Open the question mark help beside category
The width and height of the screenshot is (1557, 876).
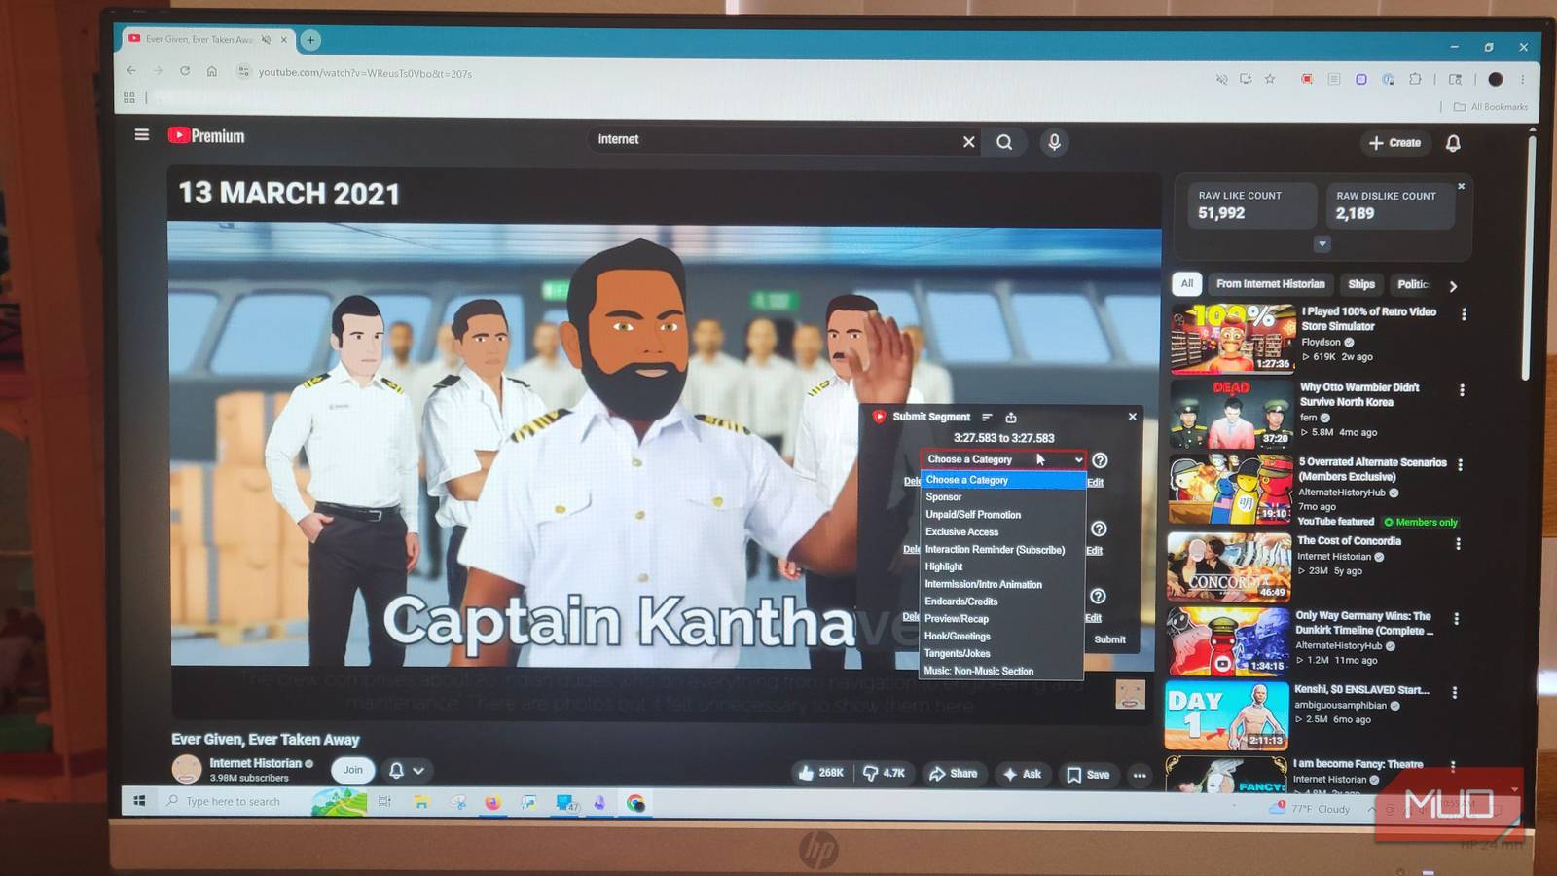click(x=1100, y=460)
